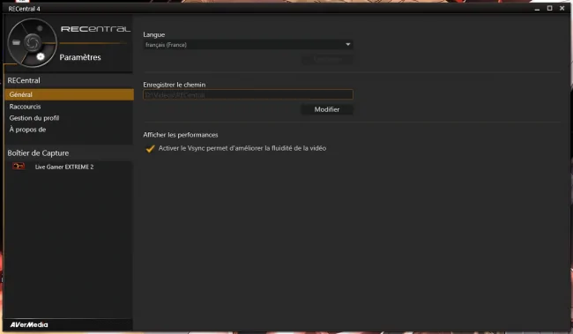This screenshot has width=573, height=334.
Task: Open the français (France) language combo box
Action: pos(248,45)
